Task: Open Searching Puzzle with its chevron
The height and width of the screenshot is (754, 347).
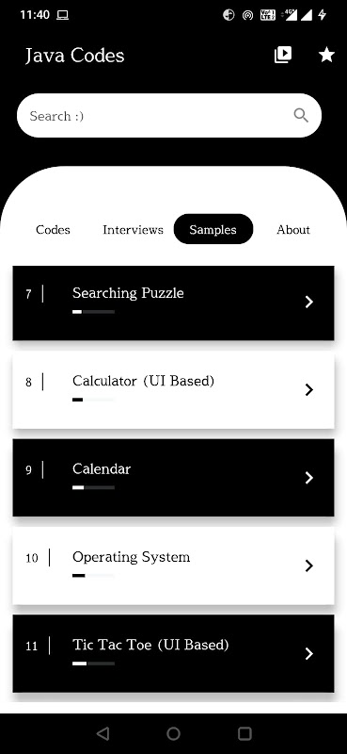Action: (309, 302)
